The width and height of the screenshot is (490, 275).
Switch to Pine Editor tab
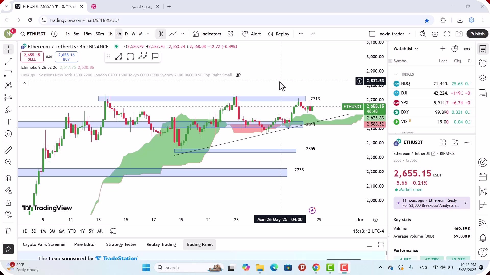[85, 244]
